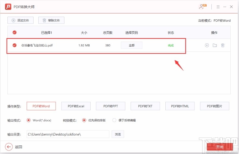Viewport: 239px width, 154px height.
Task: Start converting 你当像鸟飞往你的山.pdf with play icon
Action: click(207, 45)
